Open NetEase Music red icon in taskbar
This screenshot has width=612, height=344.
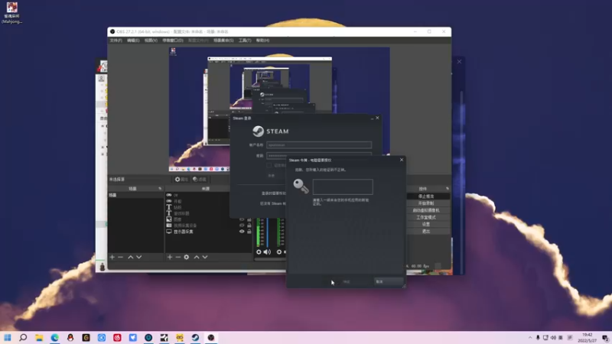[117, 337]
